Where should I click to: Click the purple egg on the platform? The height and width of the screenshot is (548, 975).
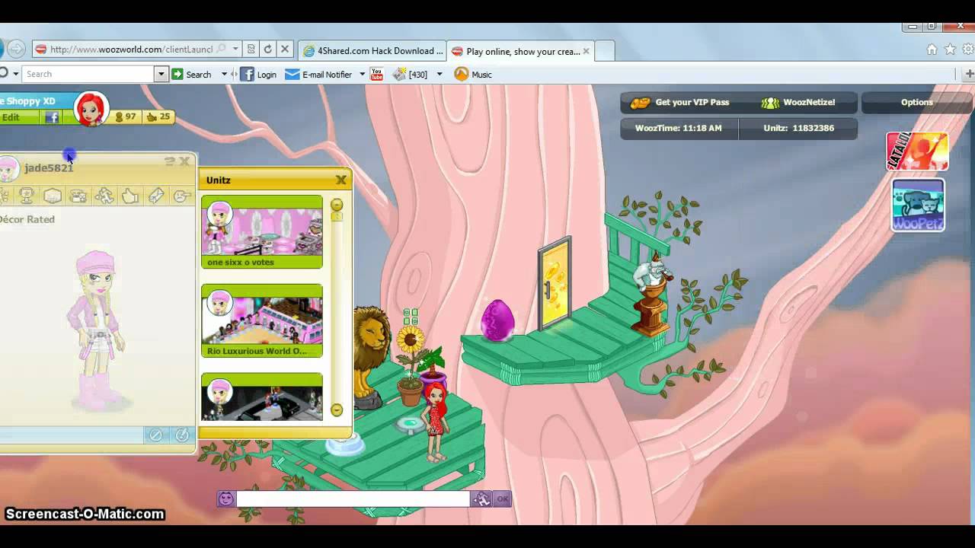(x=497, y=319)
